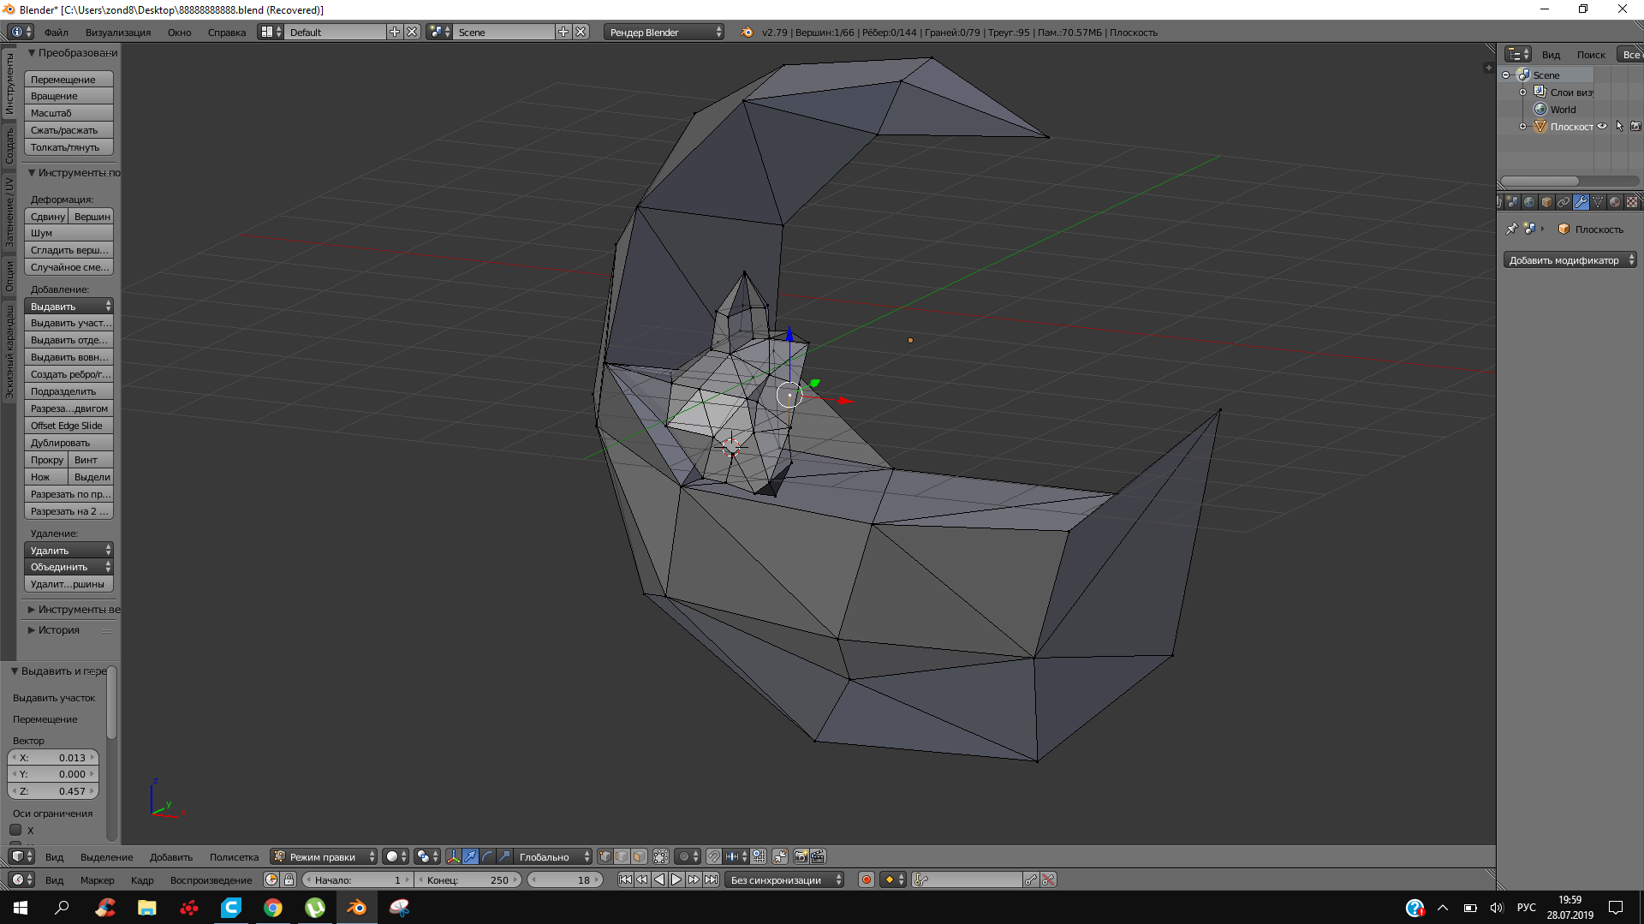Image resolution: width=1644 pixels, height=924 pixels.
Task: Click the Подразделить button
Action: click(x=68, y=391)
